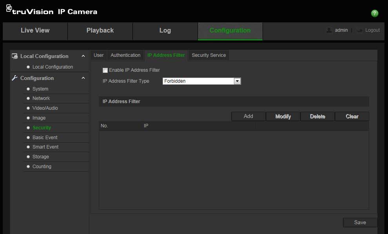Open the Playback tab
Image resolution: width=388 pixels, height=234 pixels.
pos(100,31)
